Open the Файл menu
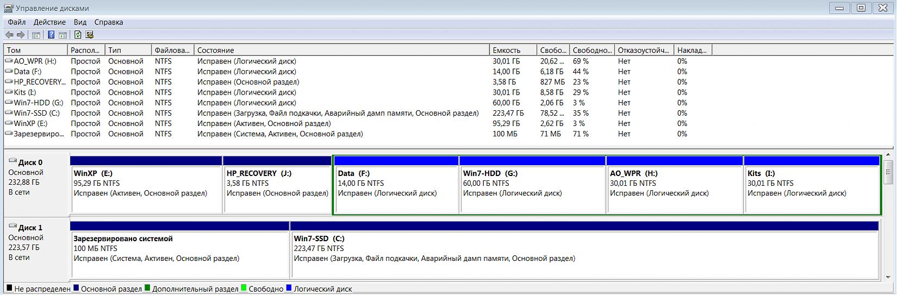The width and height of the screenshot is (897, 295). [17, 22]
